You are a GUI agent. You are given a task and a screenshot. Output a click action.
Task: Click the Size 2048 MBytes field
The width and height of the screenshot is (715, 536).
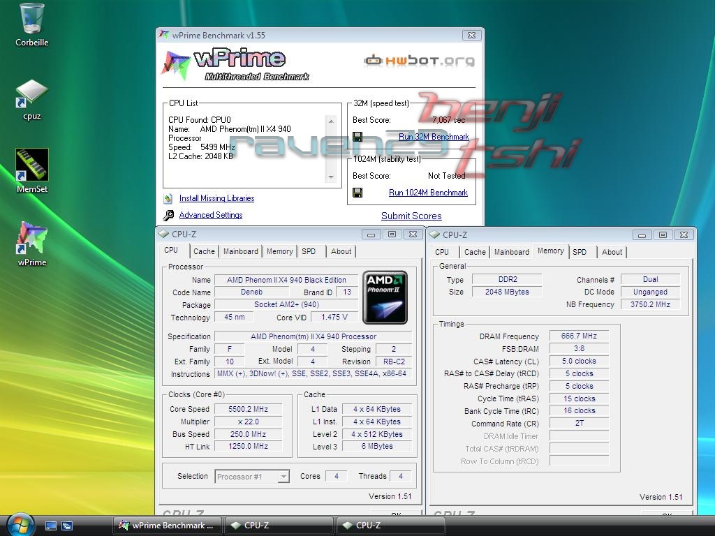coord(507,292)
